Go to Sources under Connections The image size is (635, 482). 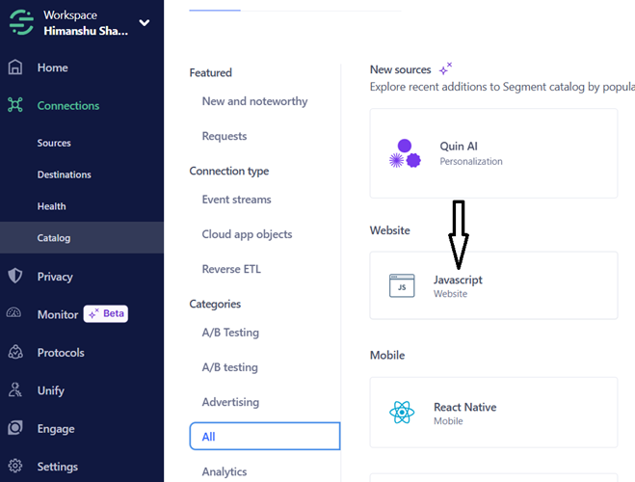coord(54,143)
